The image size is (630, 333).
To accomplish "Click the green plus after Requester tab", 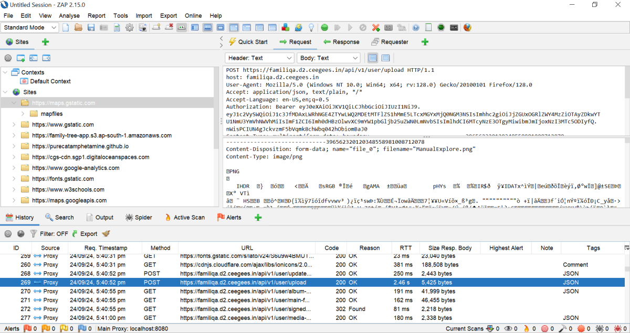I will 425,42.
